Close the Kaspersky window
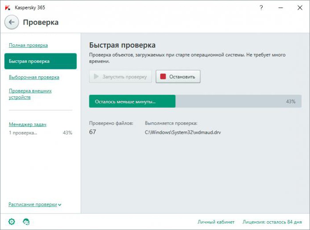Viewport: 310px width, 230px height. point(300,8)
